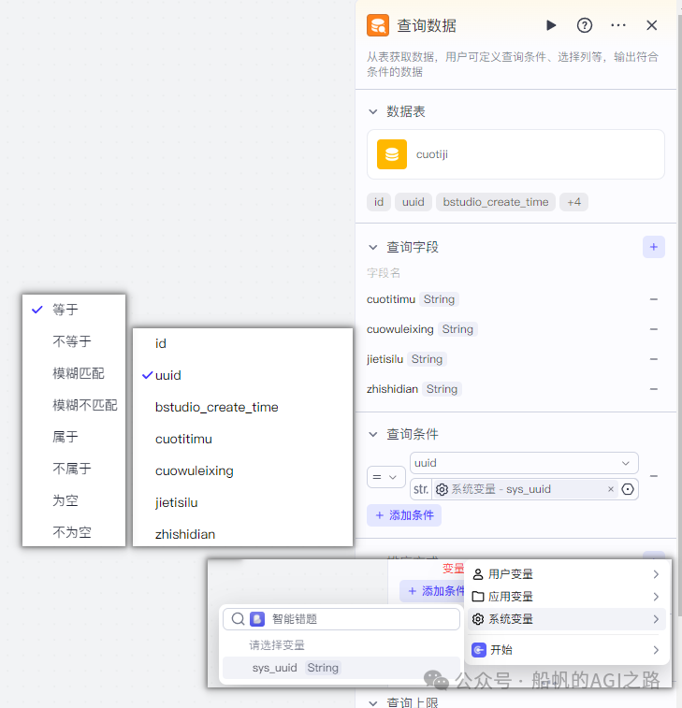The height and width of the screenshot is (708, 682).
Task: Add a query field with plus button
Action: click(x=654, y=247)
